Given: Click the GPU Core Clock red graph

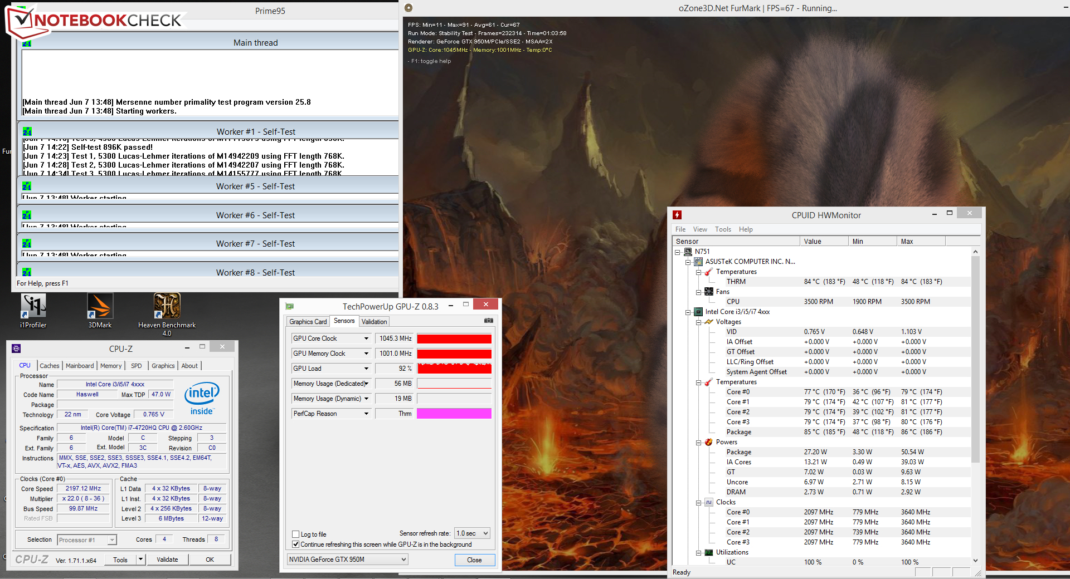Looking at the screenshot, I should pyautogui.click(x=454, y=338).
